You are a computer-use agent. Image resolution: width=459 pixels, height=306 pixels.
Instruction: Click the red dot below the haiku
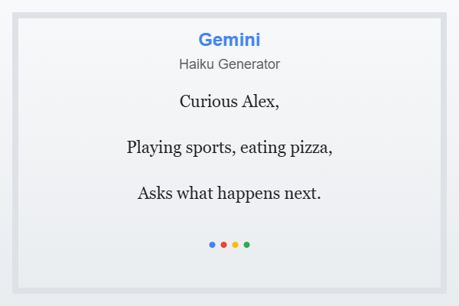click(x=223, y=245)
